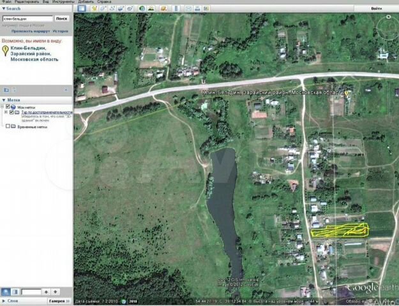Collapse the 'Метки' panel
Screen dimensions: 399x306
[3, 100]
